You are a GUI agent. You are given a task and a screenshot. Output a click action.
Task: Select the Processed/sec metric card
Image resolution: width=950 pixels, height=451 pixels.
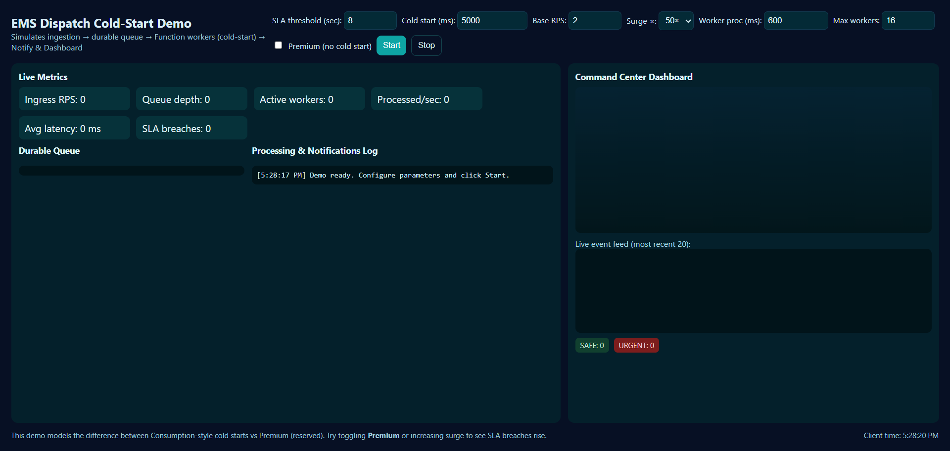(x=427, y=99)
